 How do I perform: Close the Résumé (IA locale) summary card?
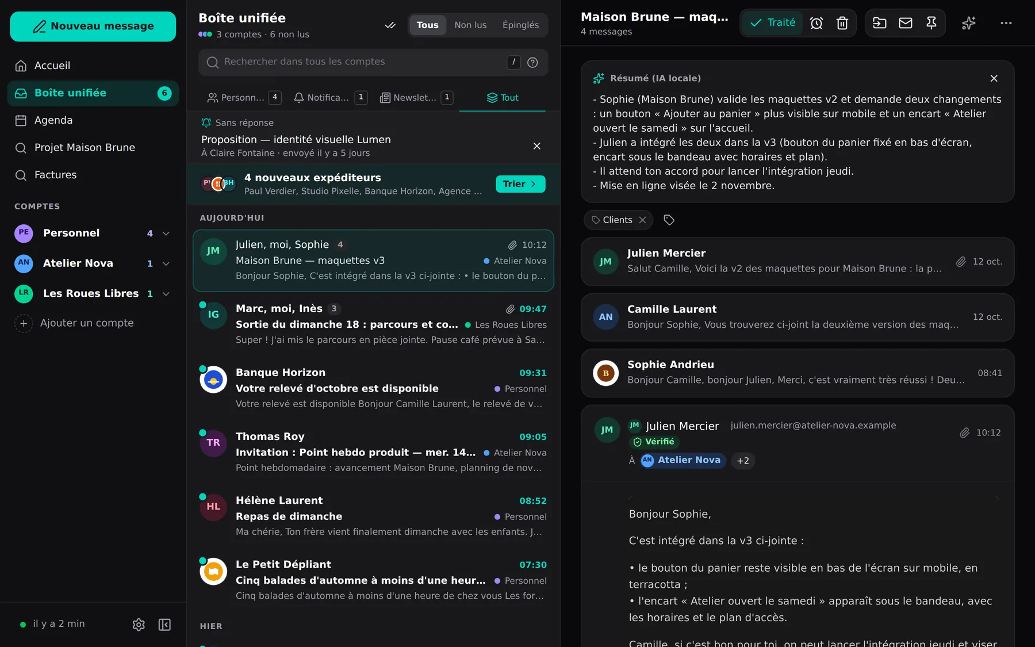click(x=994, y=78)
